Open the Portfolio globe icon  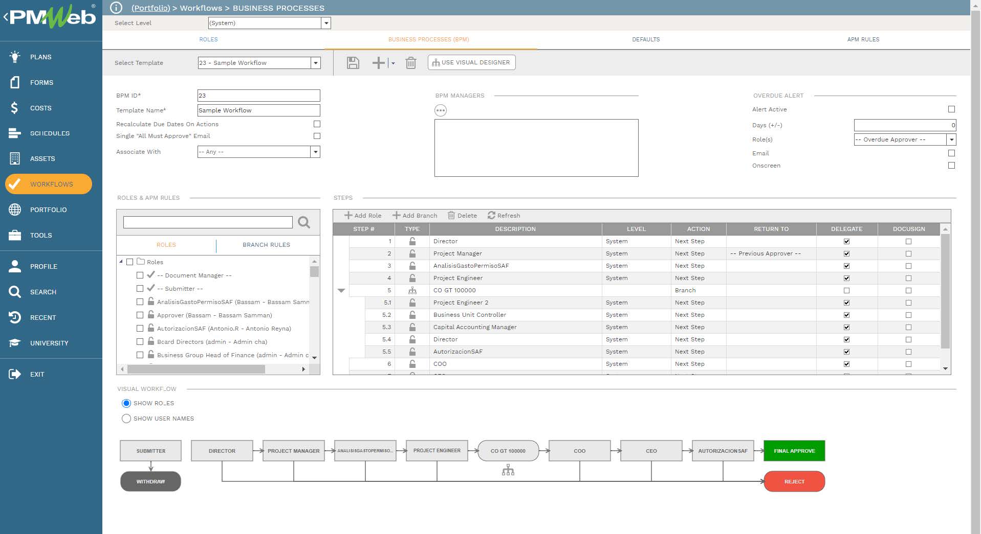click(15, 210)
